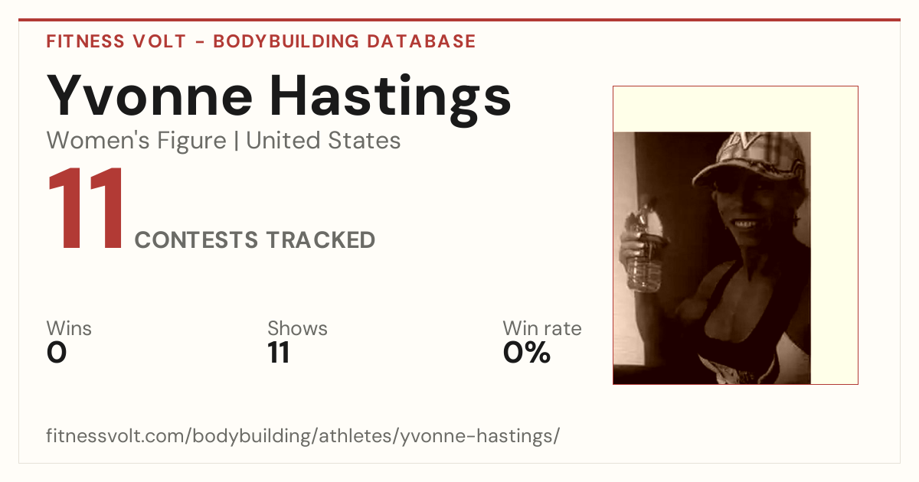This screenshot has height=482, width=919.
Task: Click the Shows value of 11
Action: [x=279, y=353]
